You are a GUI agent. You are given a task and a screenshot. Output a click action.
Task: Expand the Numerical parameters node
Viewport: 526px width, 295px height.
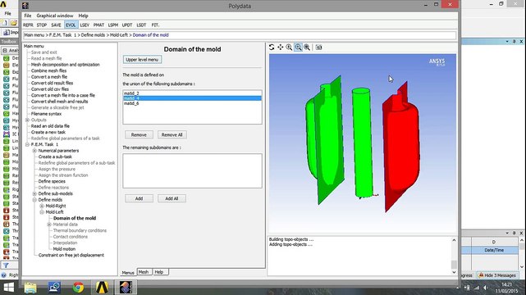(34, 151)
